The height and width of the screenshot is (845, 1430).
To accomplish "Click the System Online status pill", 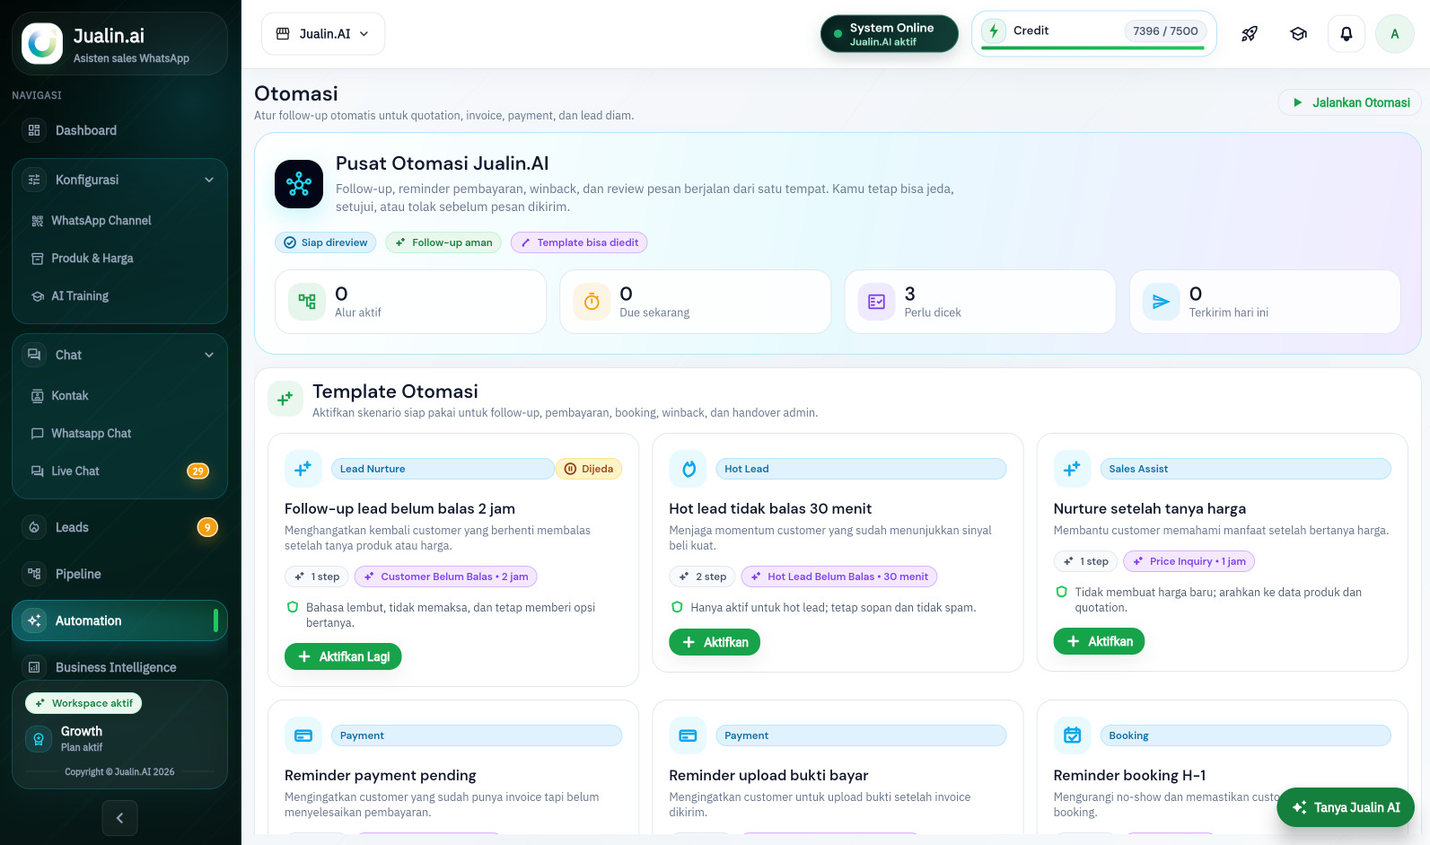I will [x=890, y=34].
